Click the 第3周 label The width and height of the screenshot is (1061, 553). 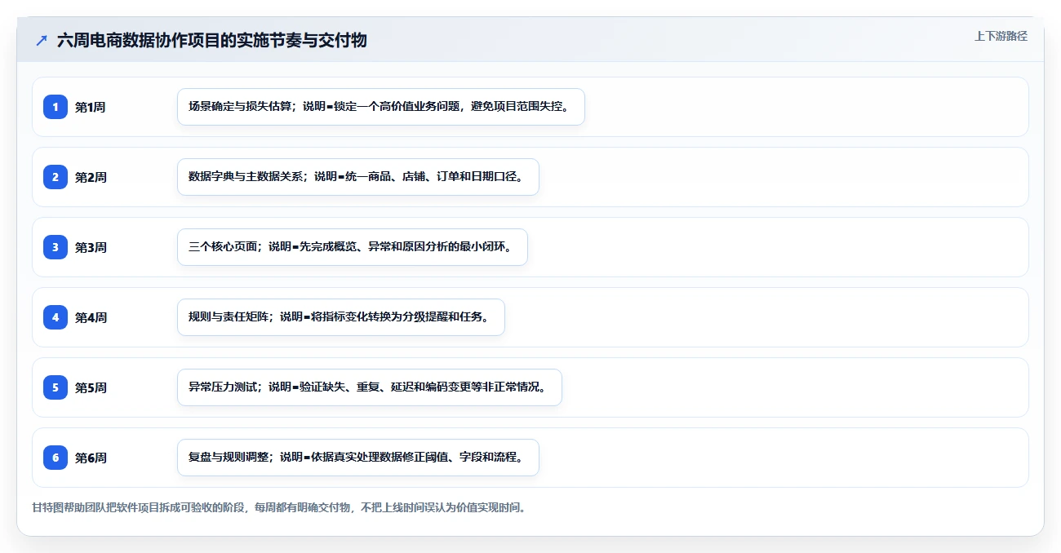(x=91, y=247)
